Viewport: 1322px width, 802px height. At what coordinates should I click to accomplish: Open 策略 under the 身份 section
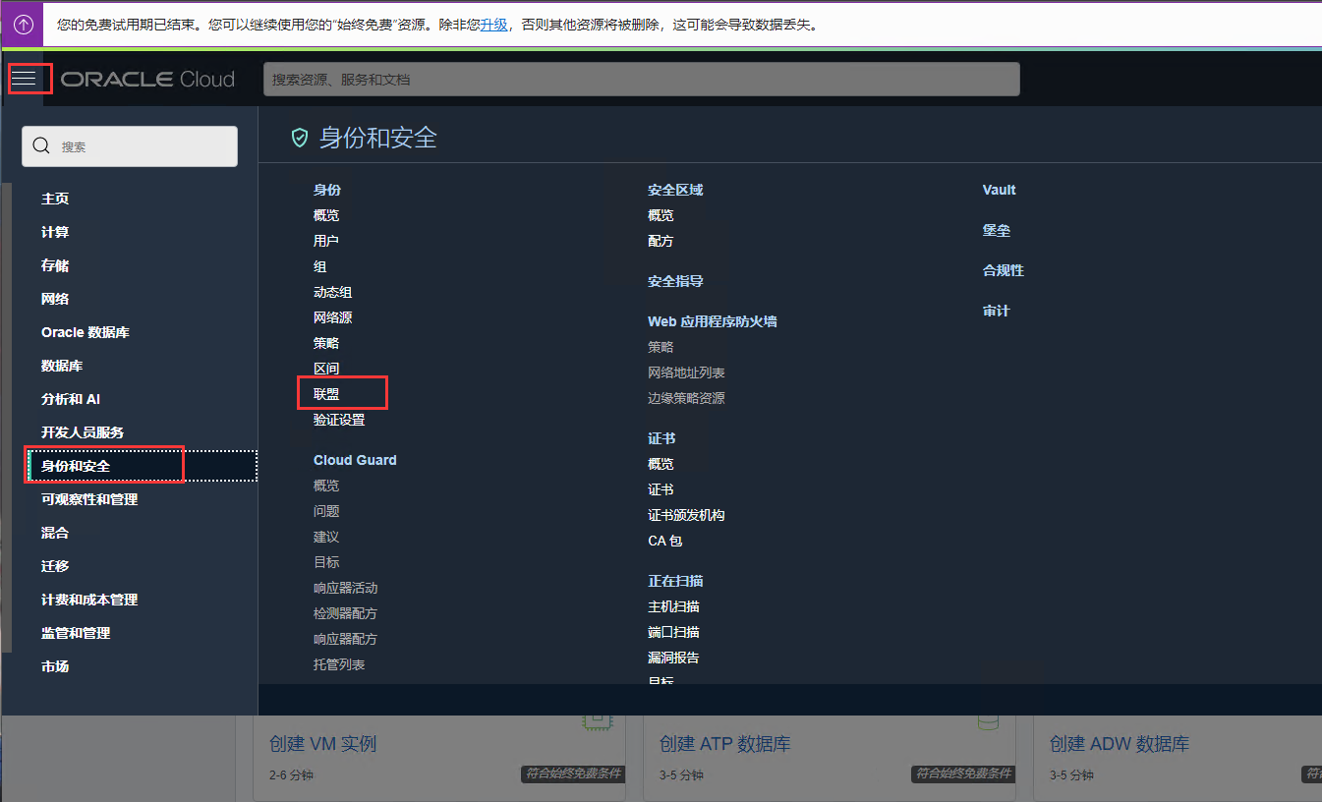(x=326, y=343)
